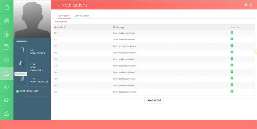Screen dimensions: 257x129
Task: Select 'Driver accept your request' for order 359
Action: 125,46
